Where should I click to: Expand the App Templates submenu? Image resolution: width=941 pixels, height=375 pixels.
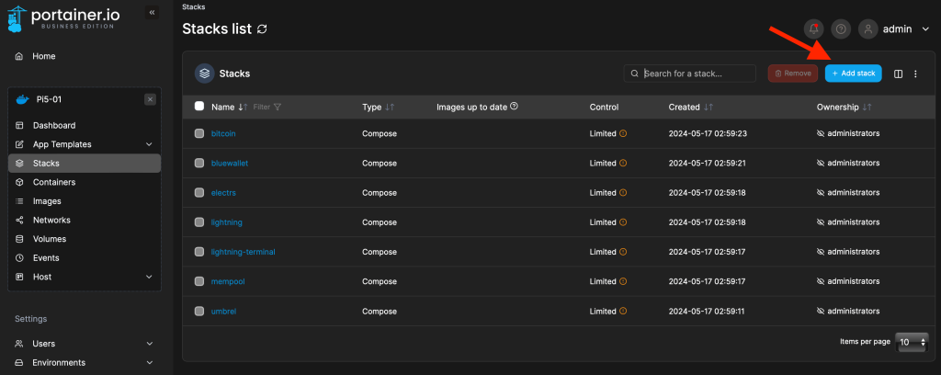pyautogui.click(x=149, y=144)
